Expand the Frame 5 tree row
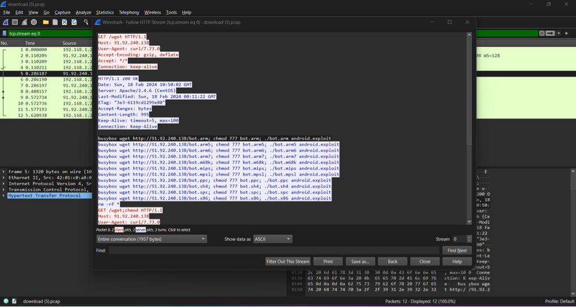Image resolution: width=576 pixels, height=307 pixels. 4,172
